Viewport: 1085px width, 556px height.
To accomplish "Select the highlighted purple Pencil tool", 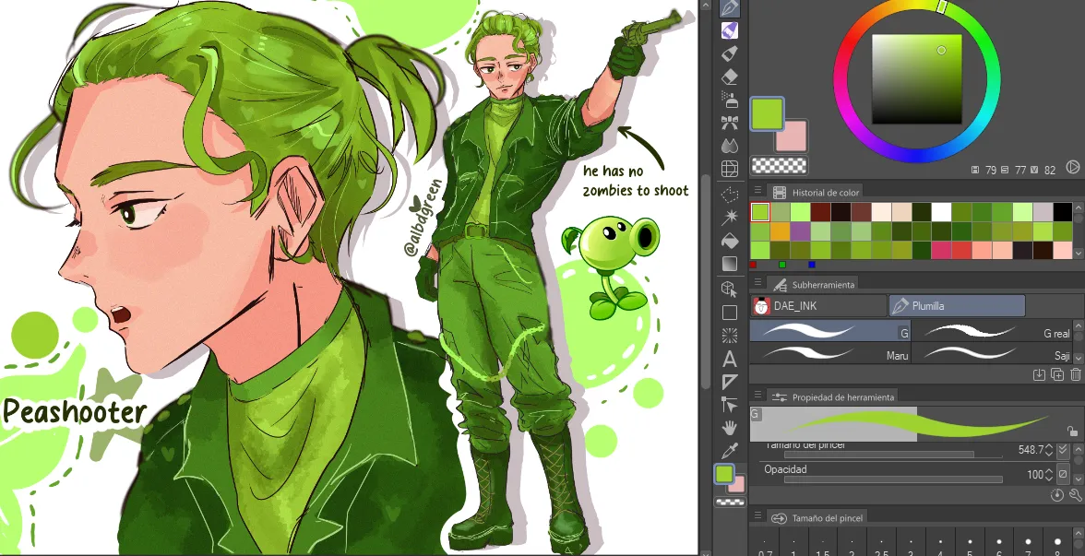I will 729,30.
